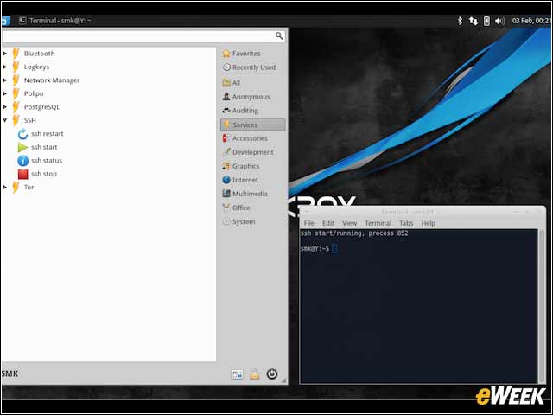Collapse the SSH service entry

[x=4, y=120]
